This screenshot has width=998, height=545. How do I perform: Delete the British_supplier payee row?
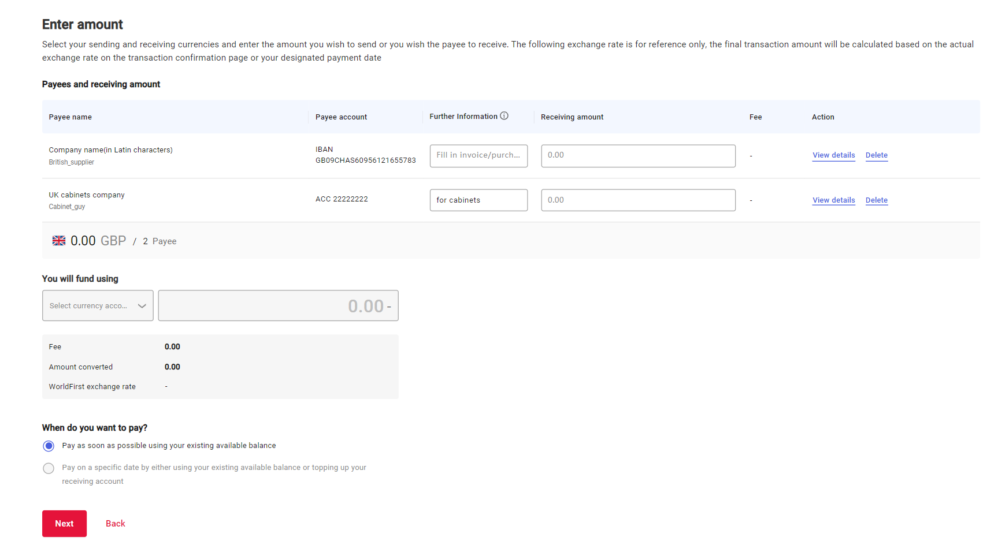click(x=876, y=155)
